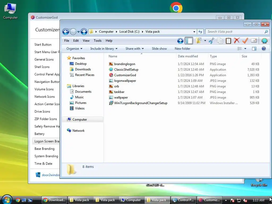Expand the address bar history dropdown

pyautogui.click(x=194, y=32)
